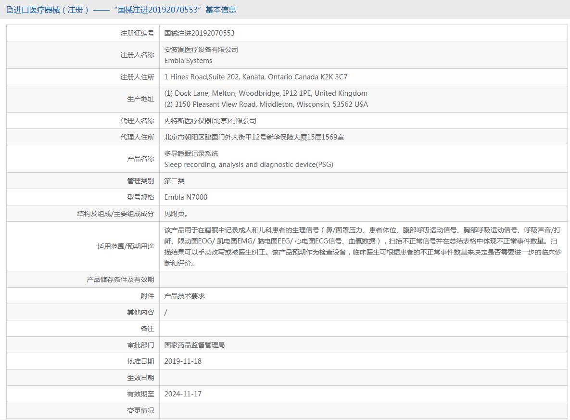This screenshot has width=570, height=420.
Task: Click the English product name ending in (PSG)
Action: click(249, 165)
